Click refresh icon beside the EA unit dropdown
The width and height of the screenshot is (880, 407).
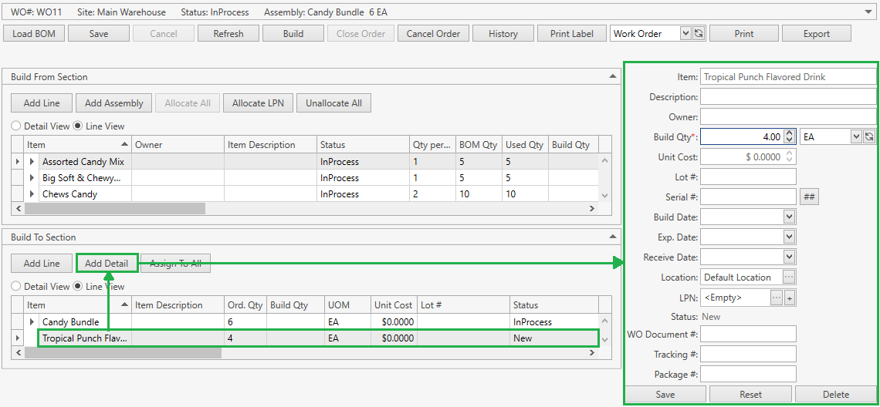click(x=868, y=136)
